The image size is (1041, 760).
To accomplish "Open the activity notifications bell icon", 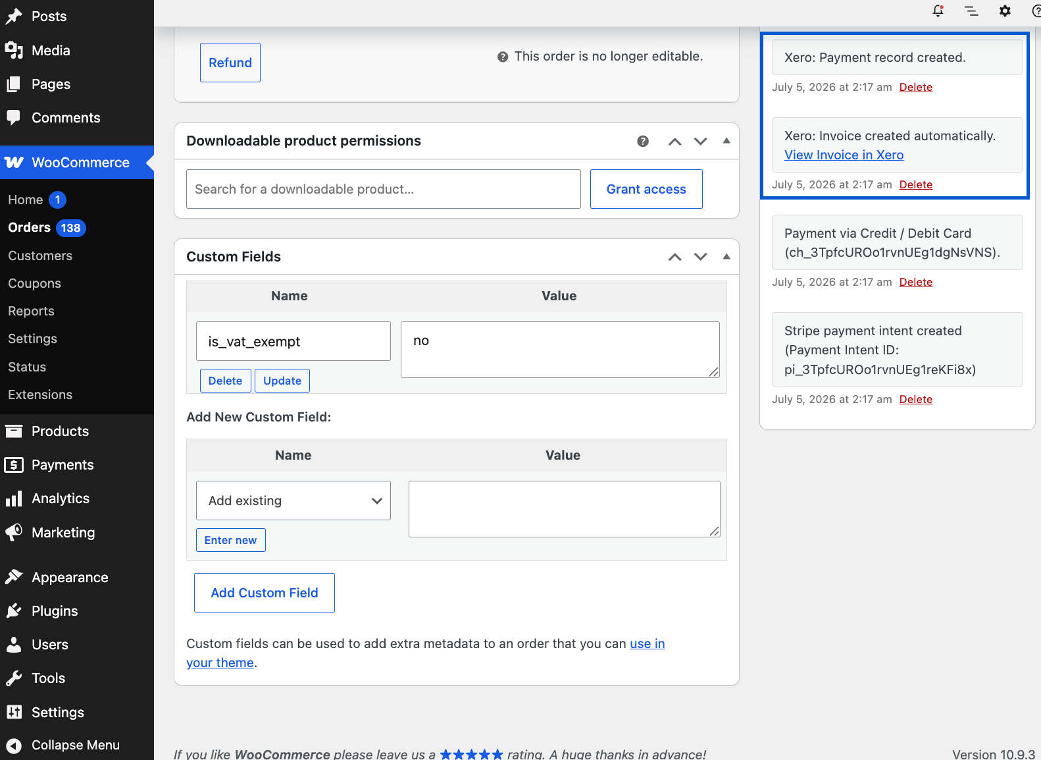I will pos(938,11).
